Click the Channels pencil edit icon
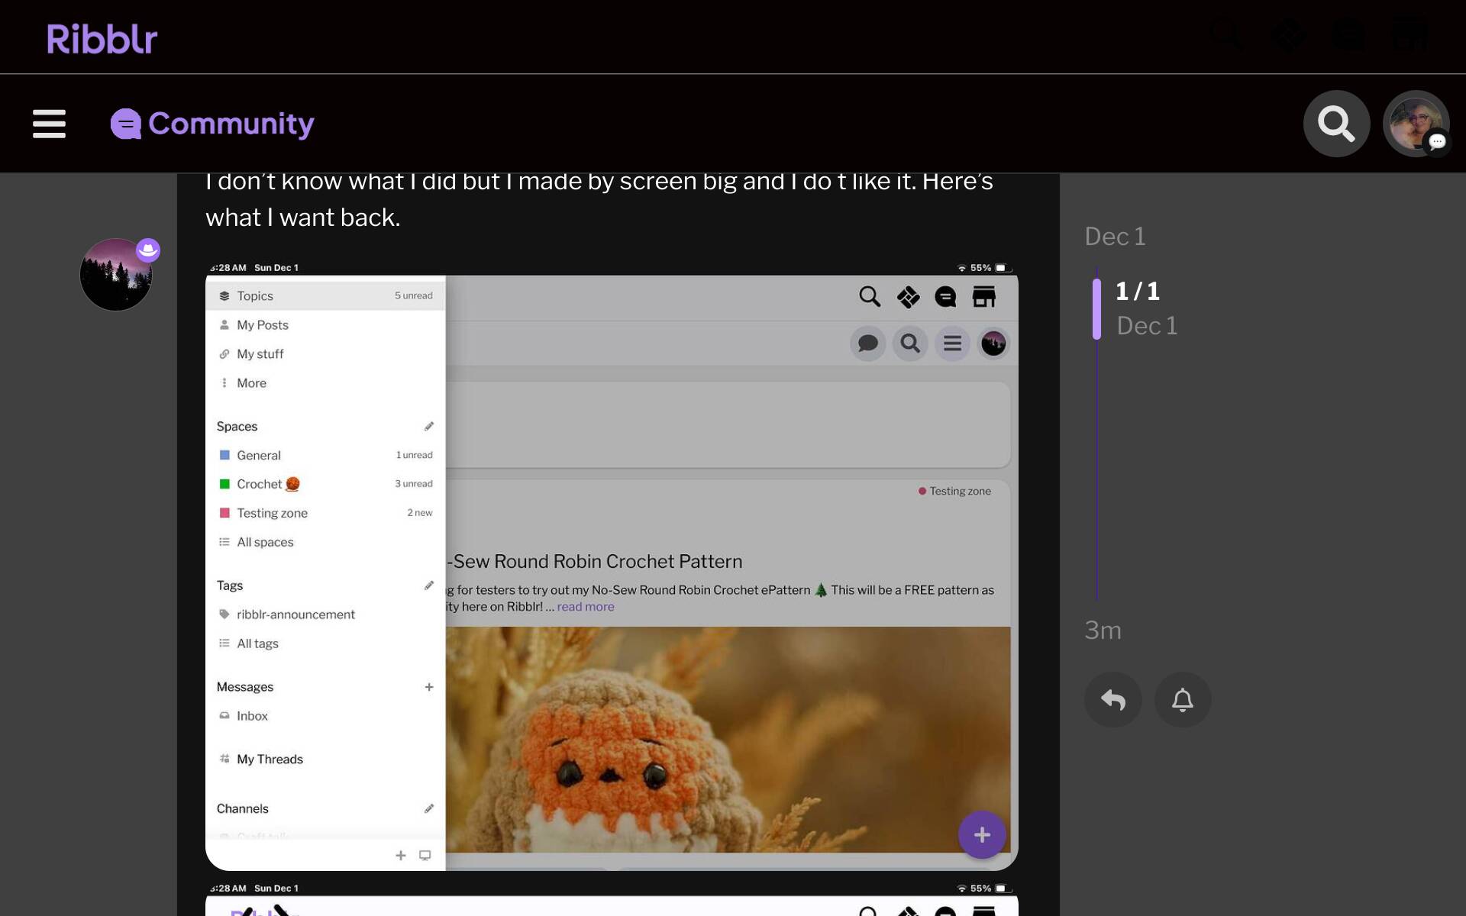Image resolution: width=1466 pixels, height=916 pixels. click(x=428, y=808)
